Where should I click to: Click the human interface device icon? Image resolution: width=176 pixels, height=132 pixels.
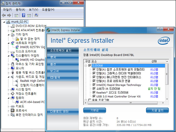tap(13, 115)
